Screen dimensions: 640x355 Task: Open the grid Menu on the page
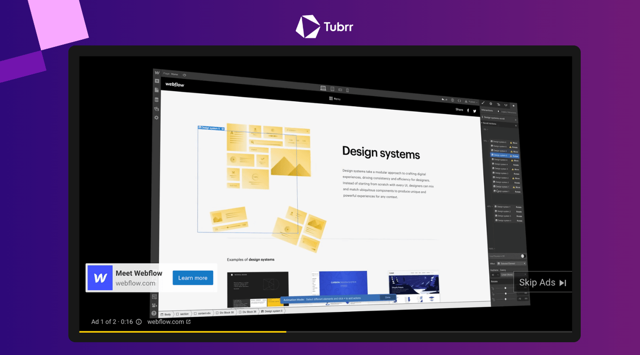tap(335, 98)
